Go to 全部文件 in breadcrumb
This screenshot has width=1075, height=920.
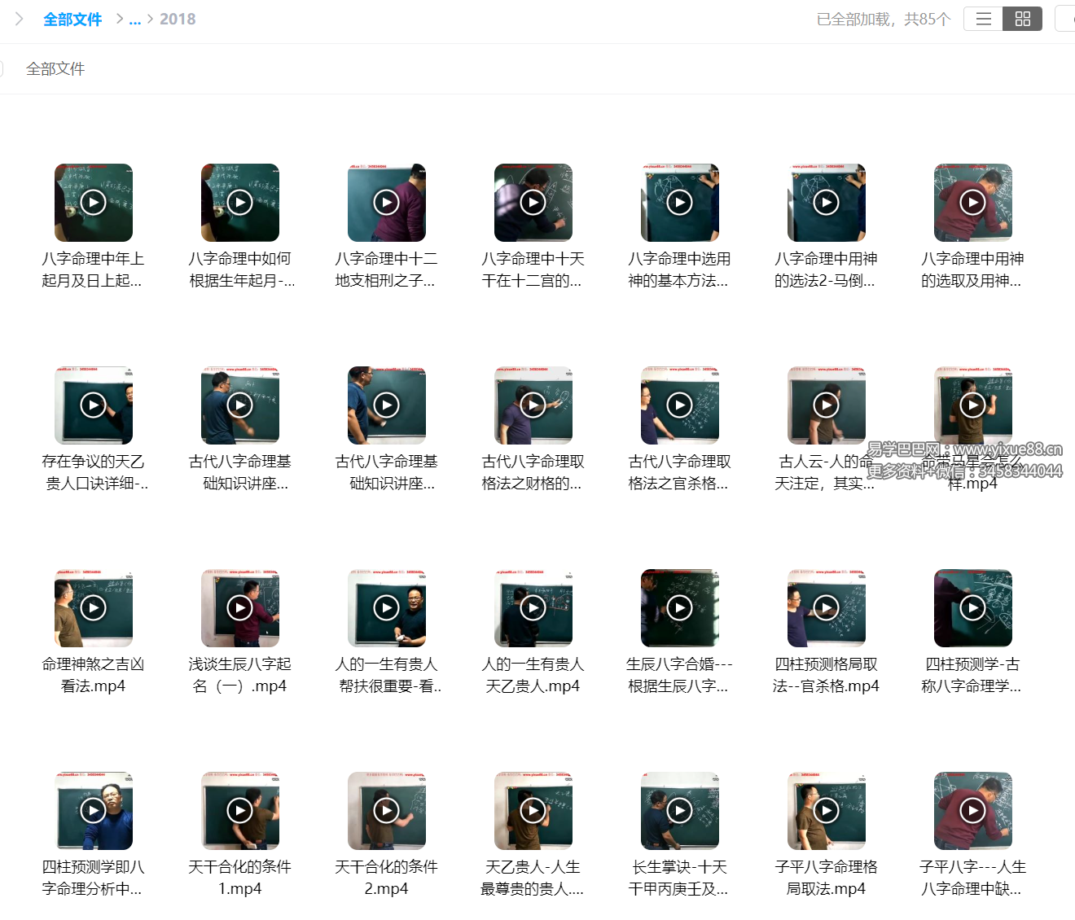point(72,19)
